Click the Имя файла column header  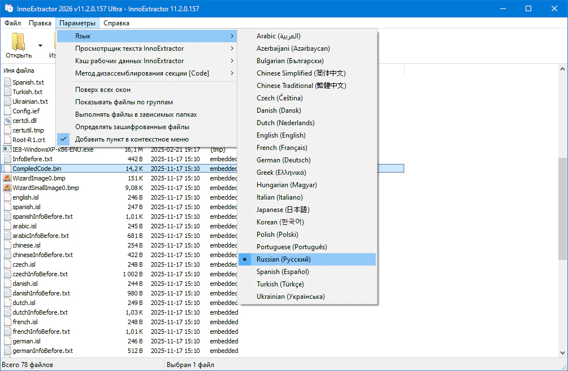click(19, 70)
